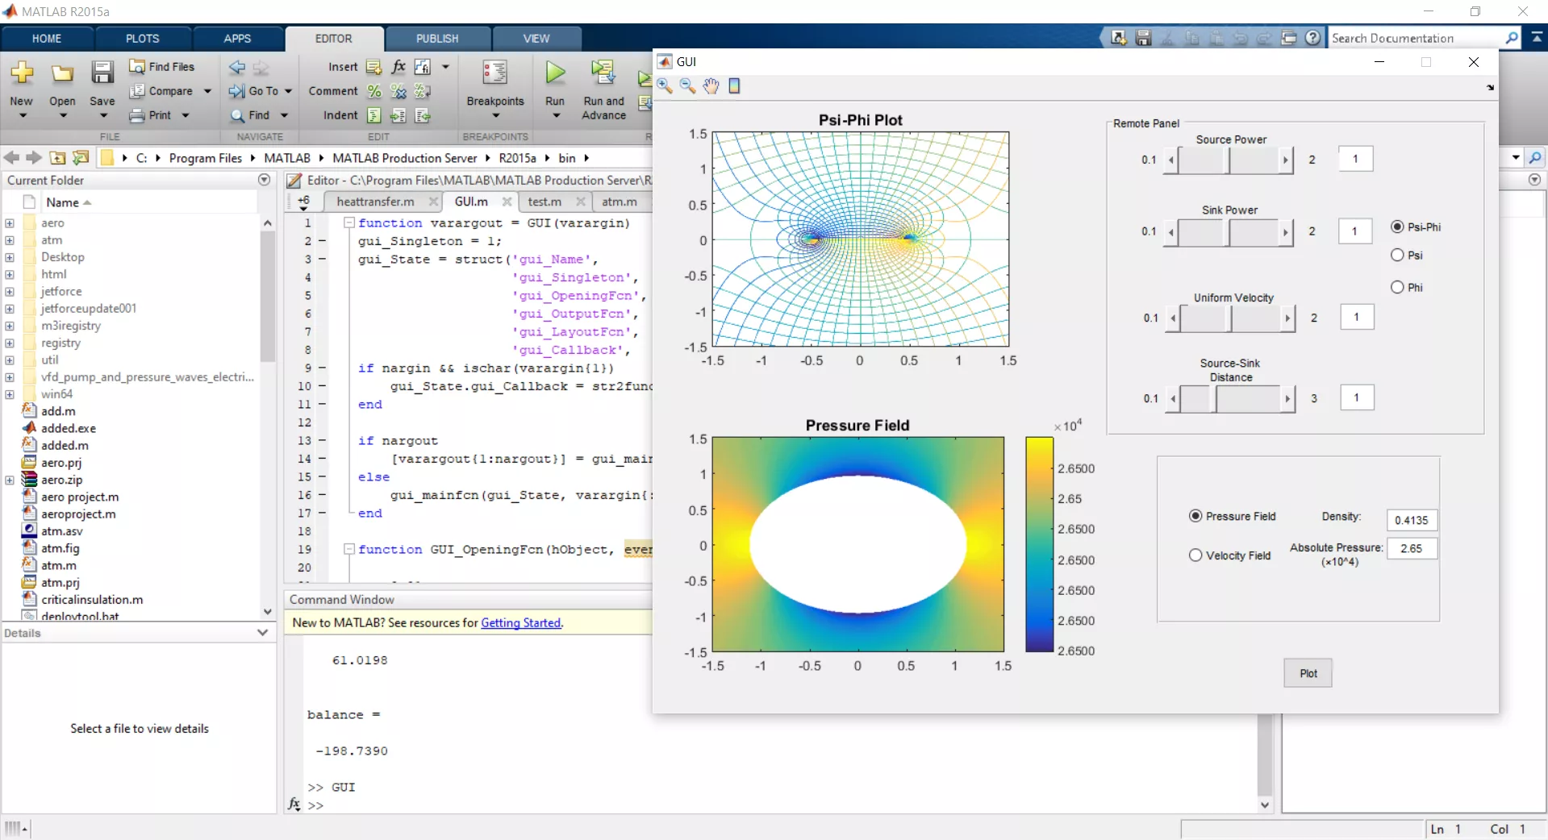1548x840 pixels.
Task: Click the Smart Indent icon
Action: click(x=374, y=115)
